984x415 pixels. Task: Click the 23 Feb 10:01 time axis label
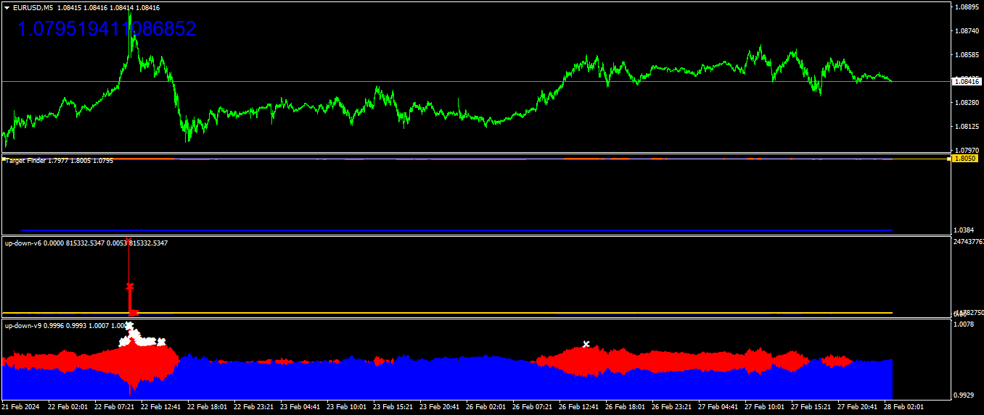tap(346, 407)
